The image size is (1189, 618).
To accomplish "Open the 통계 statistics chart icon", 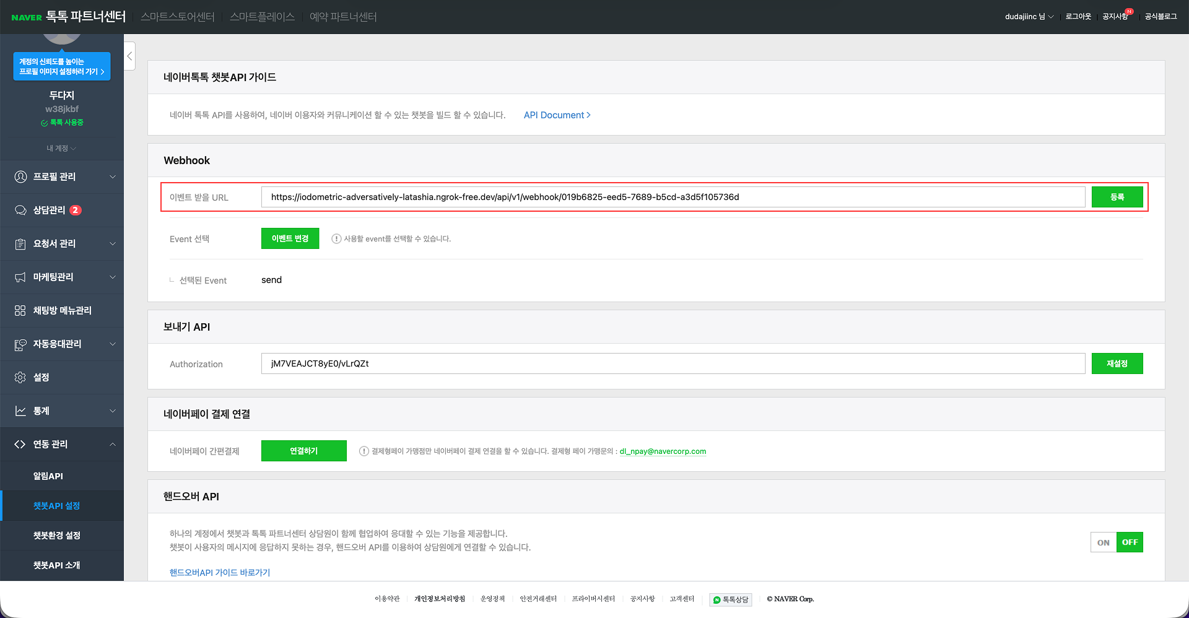I will click(x=19, y=411).
